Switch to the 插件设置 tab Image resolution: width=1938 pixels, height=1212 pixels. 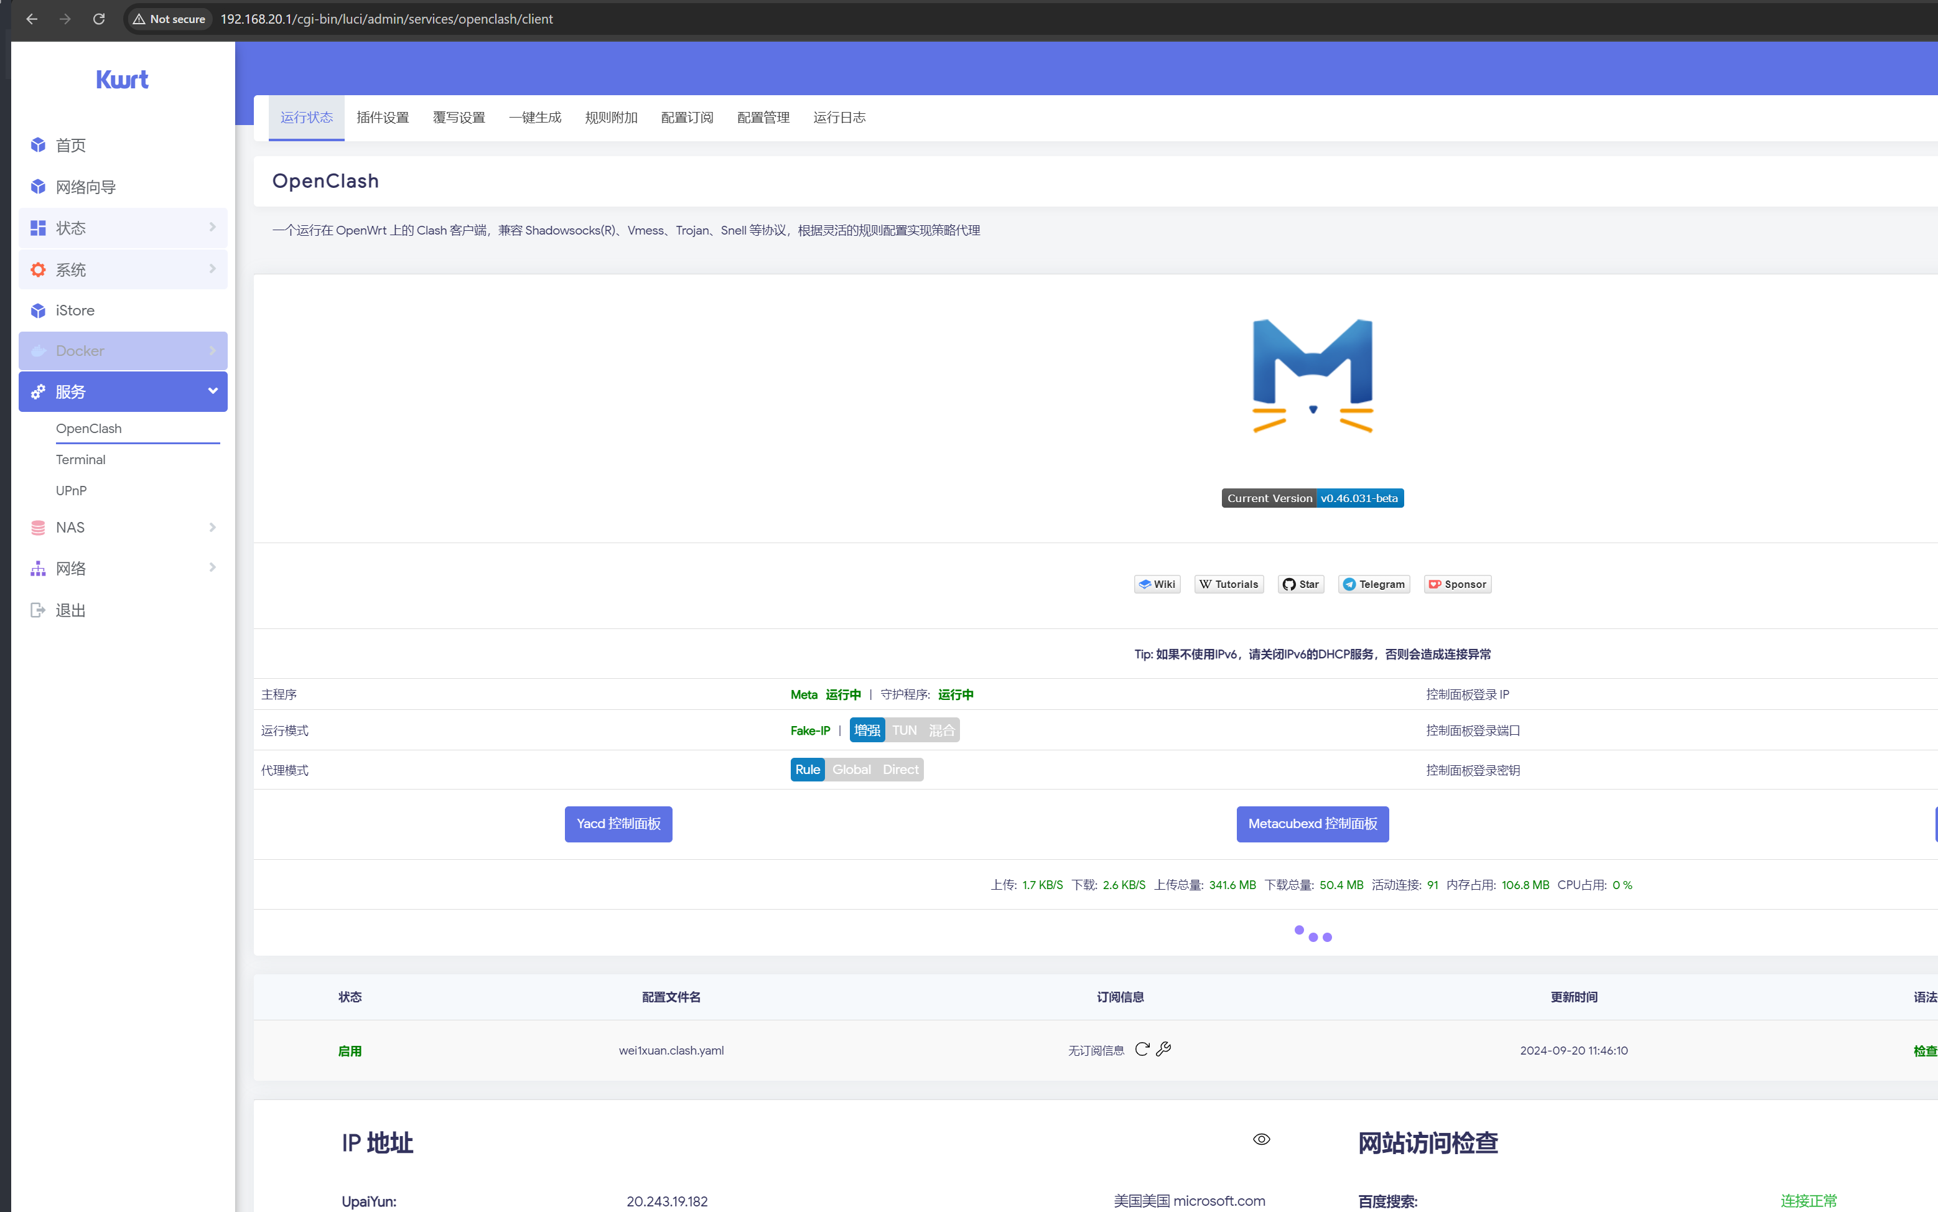click(x=382, y=118)
